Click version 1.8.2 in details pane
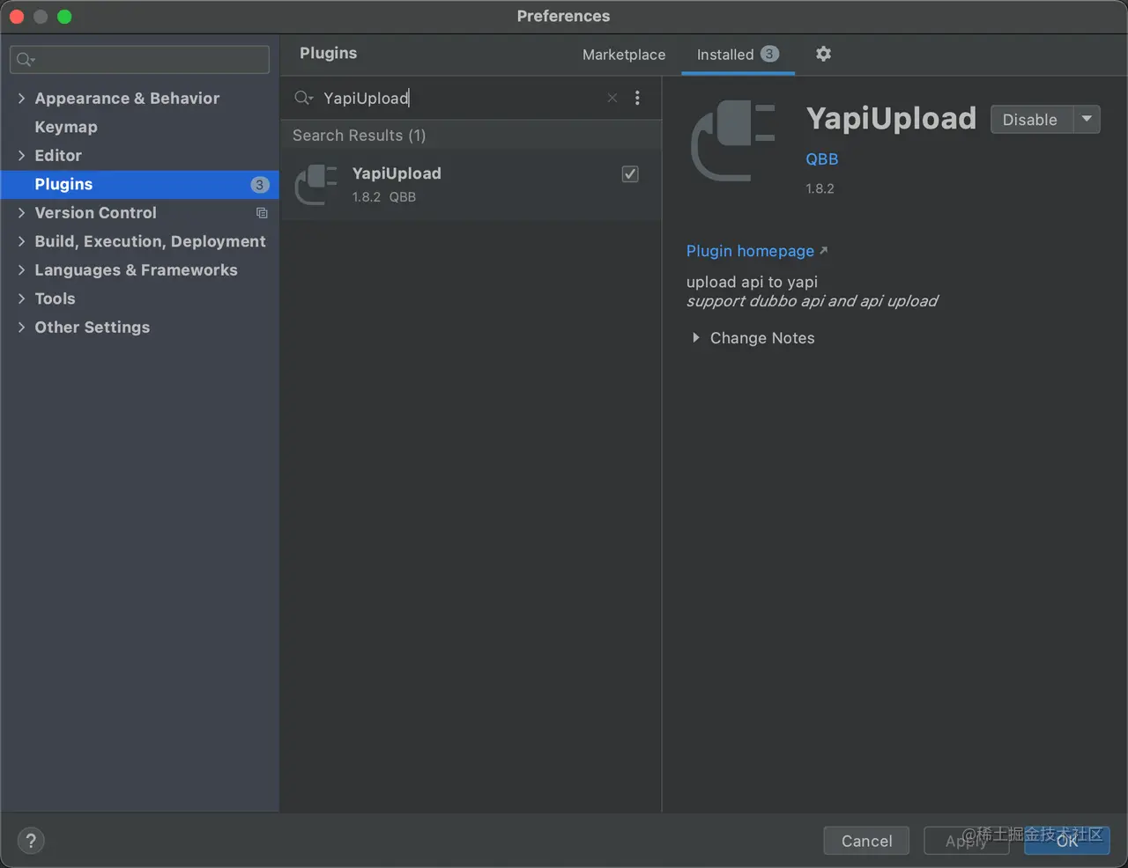This screenshot has width=1128, height=868. (x=820, y=188)
